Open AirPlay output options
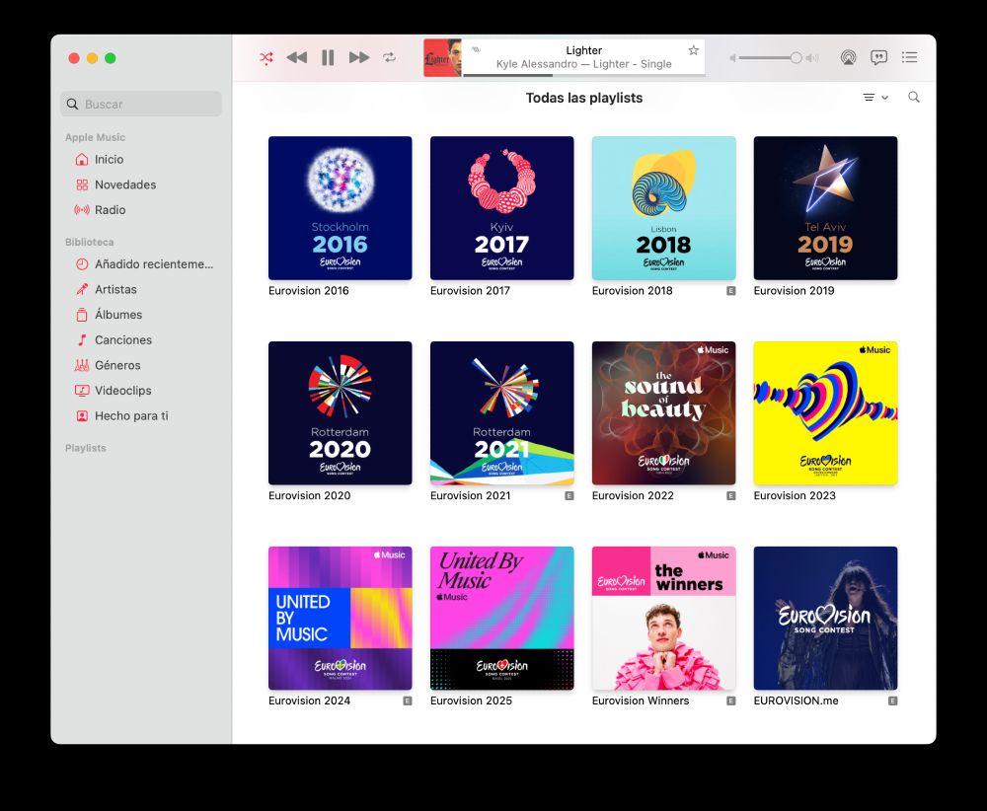Screen dimensions: 987x811 pos(848,58)
